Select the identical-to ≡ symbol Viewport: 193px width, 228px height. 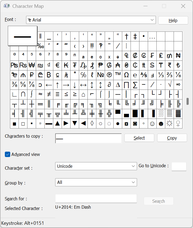[x=58, y=95]
